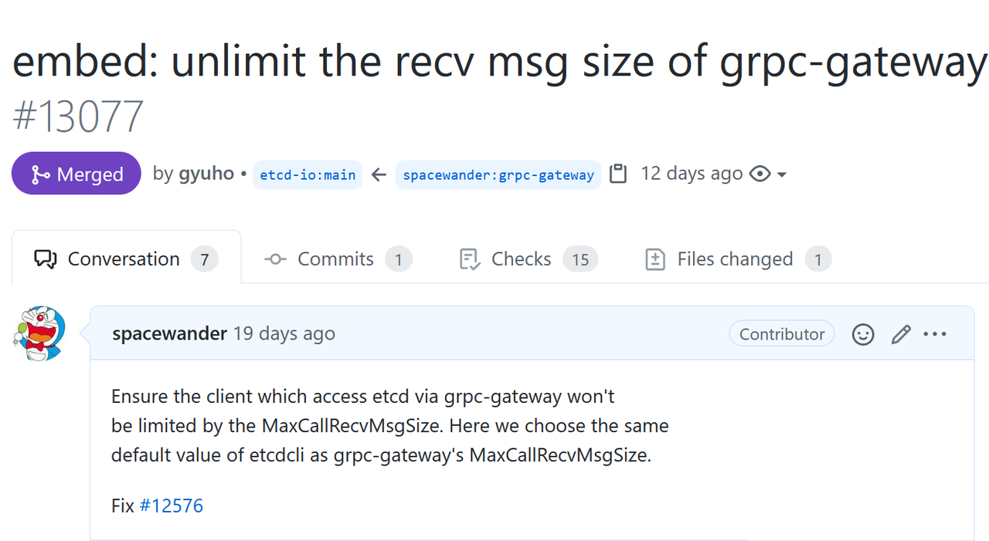This screenshot has height=541, width=989.
Task: Open gyuho's user profile link
Action: [x=206, y=174]
